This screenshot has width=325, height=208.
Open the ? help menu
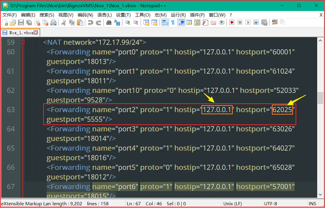coord(231,15)
